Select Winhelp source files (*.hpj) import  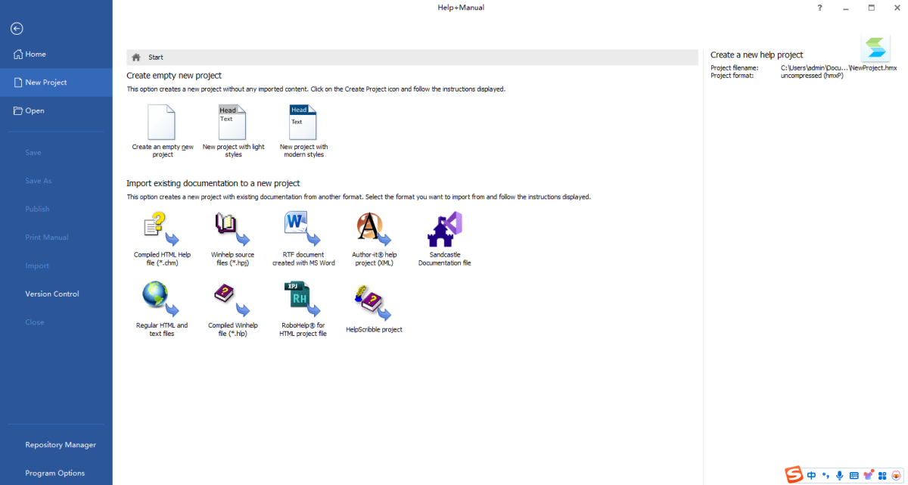tap(232, 230)
